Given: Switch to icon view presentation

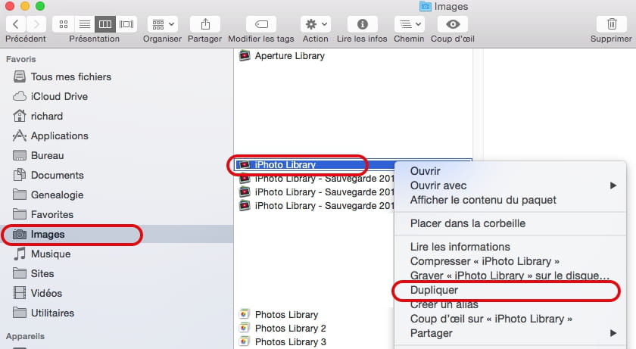Looking at the screenshot, I should (64, 24).
